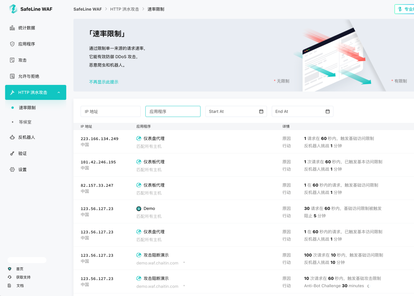The width and height of the screenshot is (414, 296).
Task: Click the globe icon in 101.42.246.195 row
Action: coord(139,162)
